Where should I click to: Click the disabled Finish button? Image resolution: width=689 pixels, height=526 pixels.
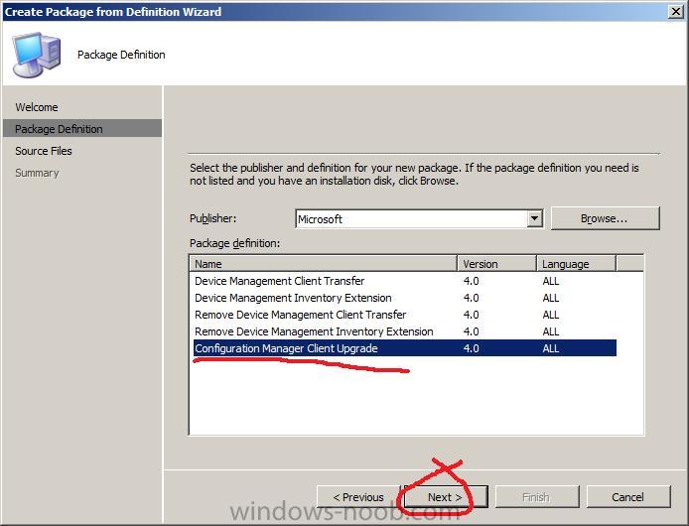537,497
